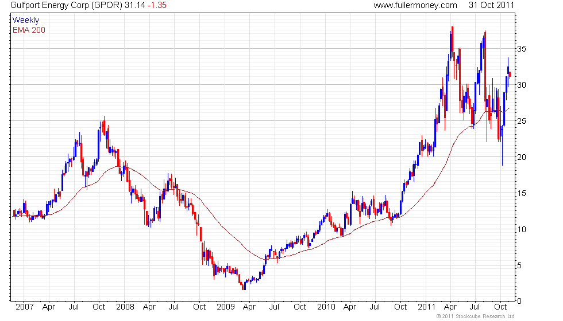Select the Weekly label in the legend

point(25,20)
